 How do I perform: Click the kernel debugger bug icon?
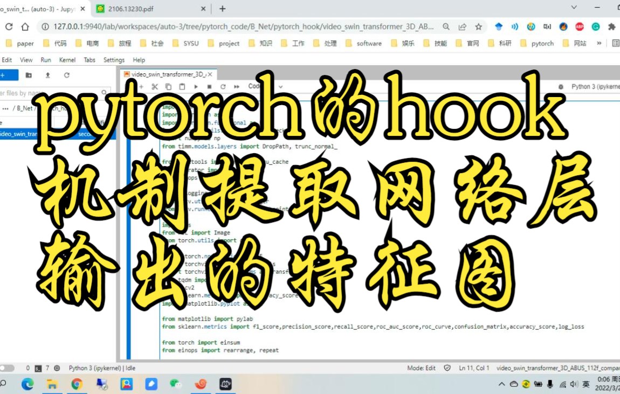[561, 87]
